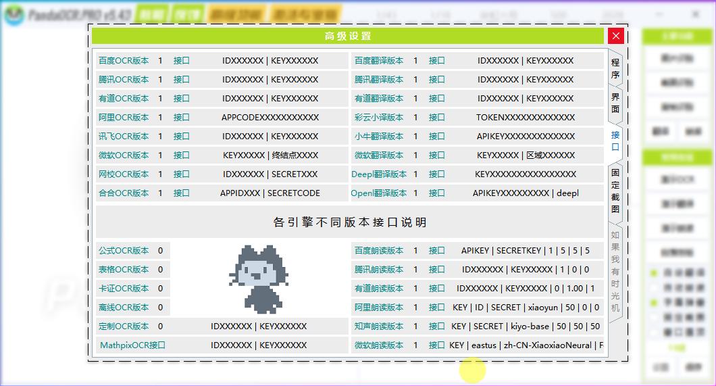Open 接口 link in 百度朗读 row
This screenshot has height=386, width=716.
pos(436,250)
